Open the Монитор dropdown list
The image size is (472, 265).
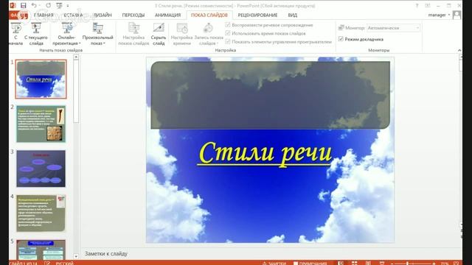(x=393, y=28)
